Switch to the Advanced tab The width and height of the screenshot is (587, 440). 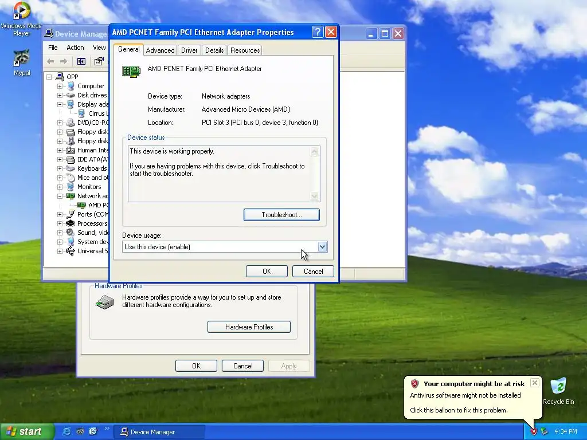tap(161, 50)
